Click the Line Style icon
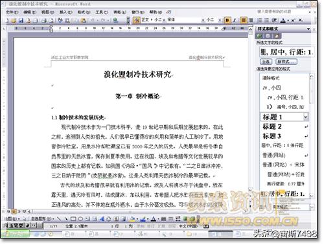The image size is (324, 245). (164, 219)
